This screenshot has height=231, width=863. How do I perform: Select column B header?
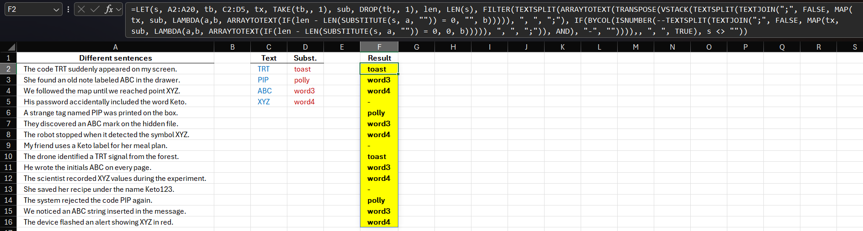(x=233, y=47)
